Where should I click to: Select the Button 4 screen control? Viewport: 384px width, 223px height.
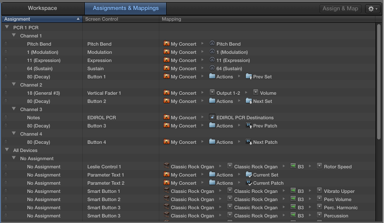[97, 142]
